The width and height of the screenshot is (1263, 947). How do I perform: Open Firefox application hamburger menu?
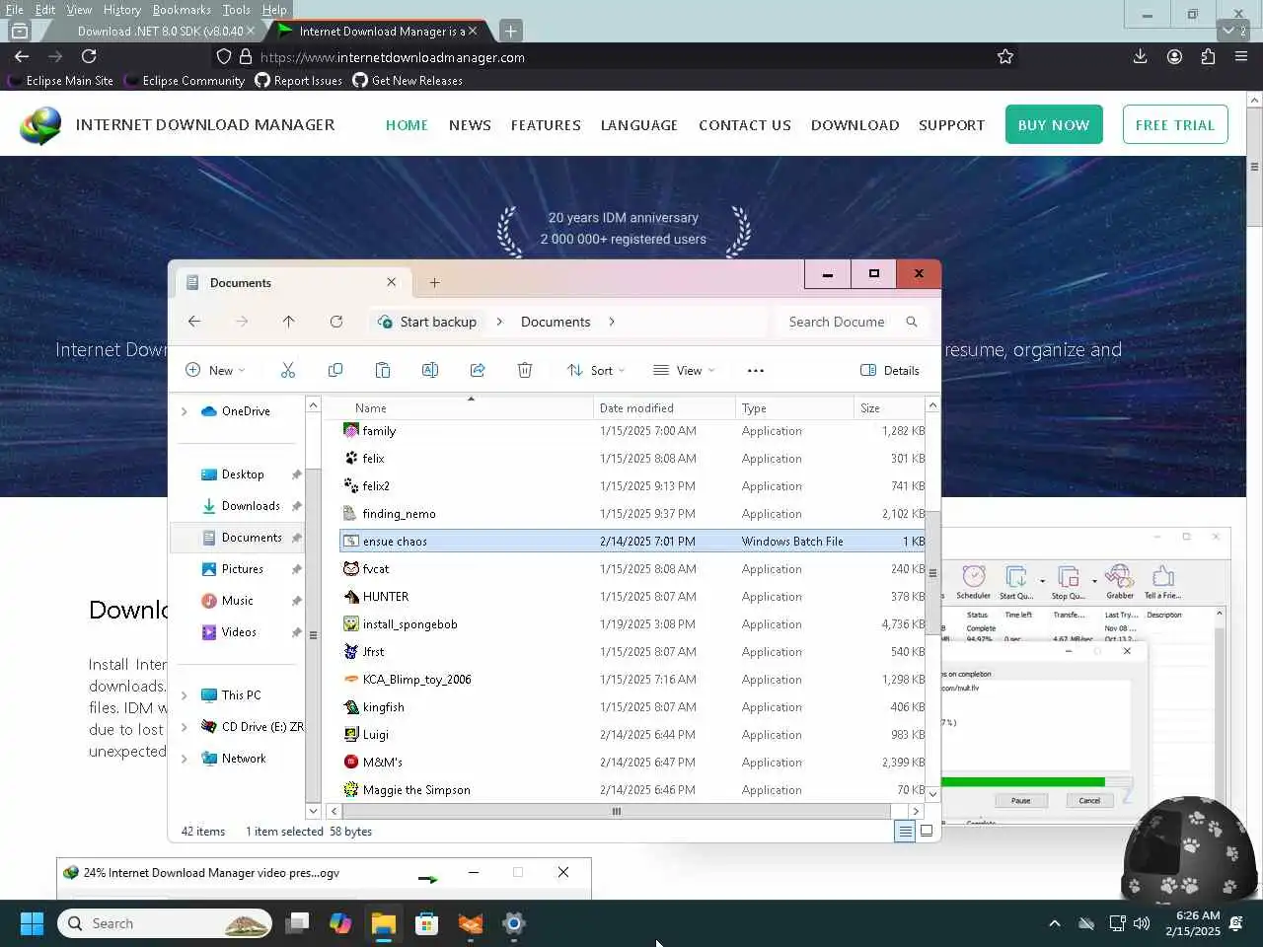coord(1241,57)
